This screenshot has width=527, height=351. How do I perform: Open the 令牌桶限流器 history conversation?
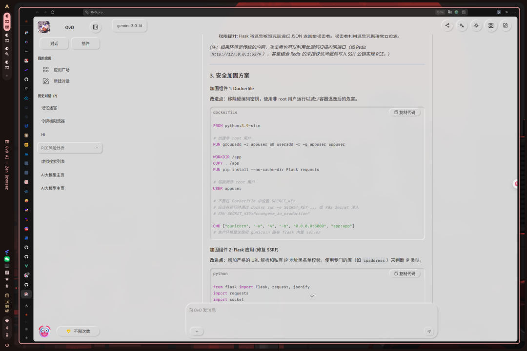pyautogui.click(x=53, y=121)
